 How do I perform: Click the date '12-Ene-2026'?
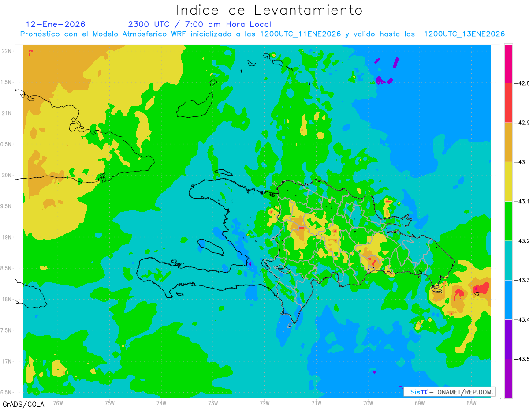tap(56, 24)
